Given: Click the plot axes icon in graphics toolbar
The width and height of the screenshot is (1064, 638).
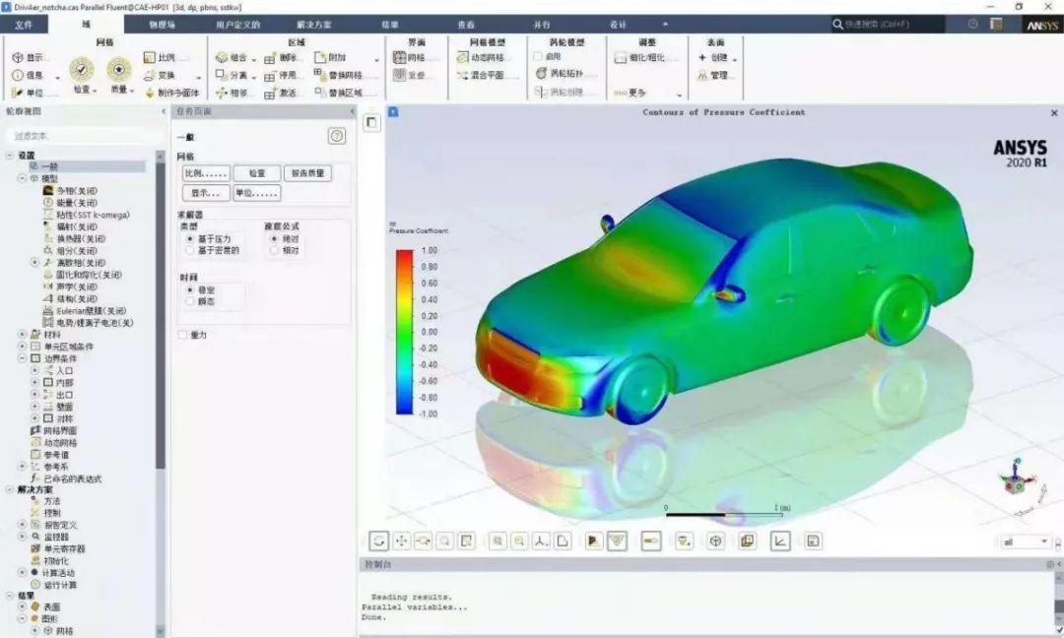Looking at the screenshot, I should click(x=780, y=541).
